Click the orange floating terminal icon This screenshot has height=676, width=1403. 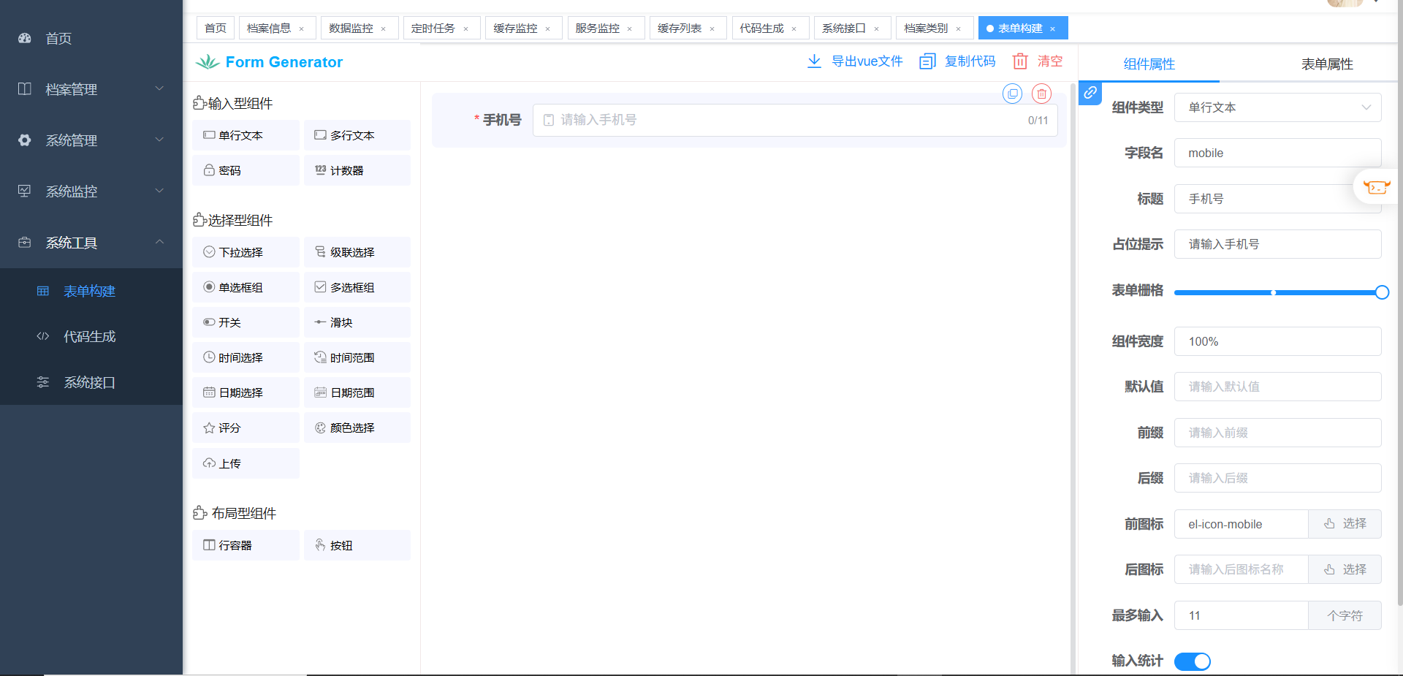point(1376,188)
